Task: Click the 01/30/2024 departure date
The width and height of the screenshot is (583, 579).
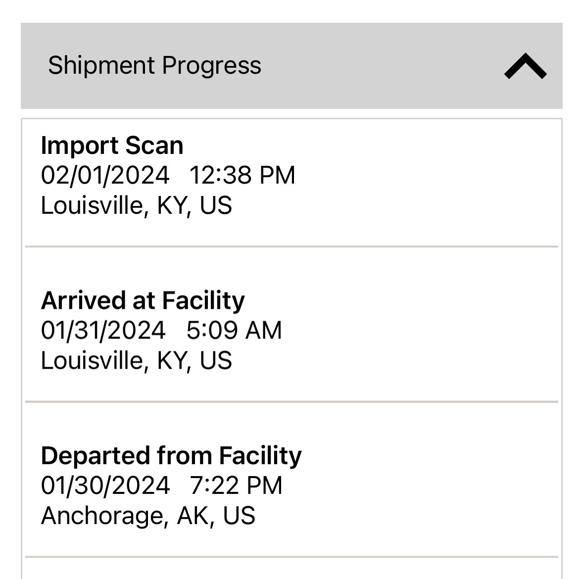Action: (105, 485)
